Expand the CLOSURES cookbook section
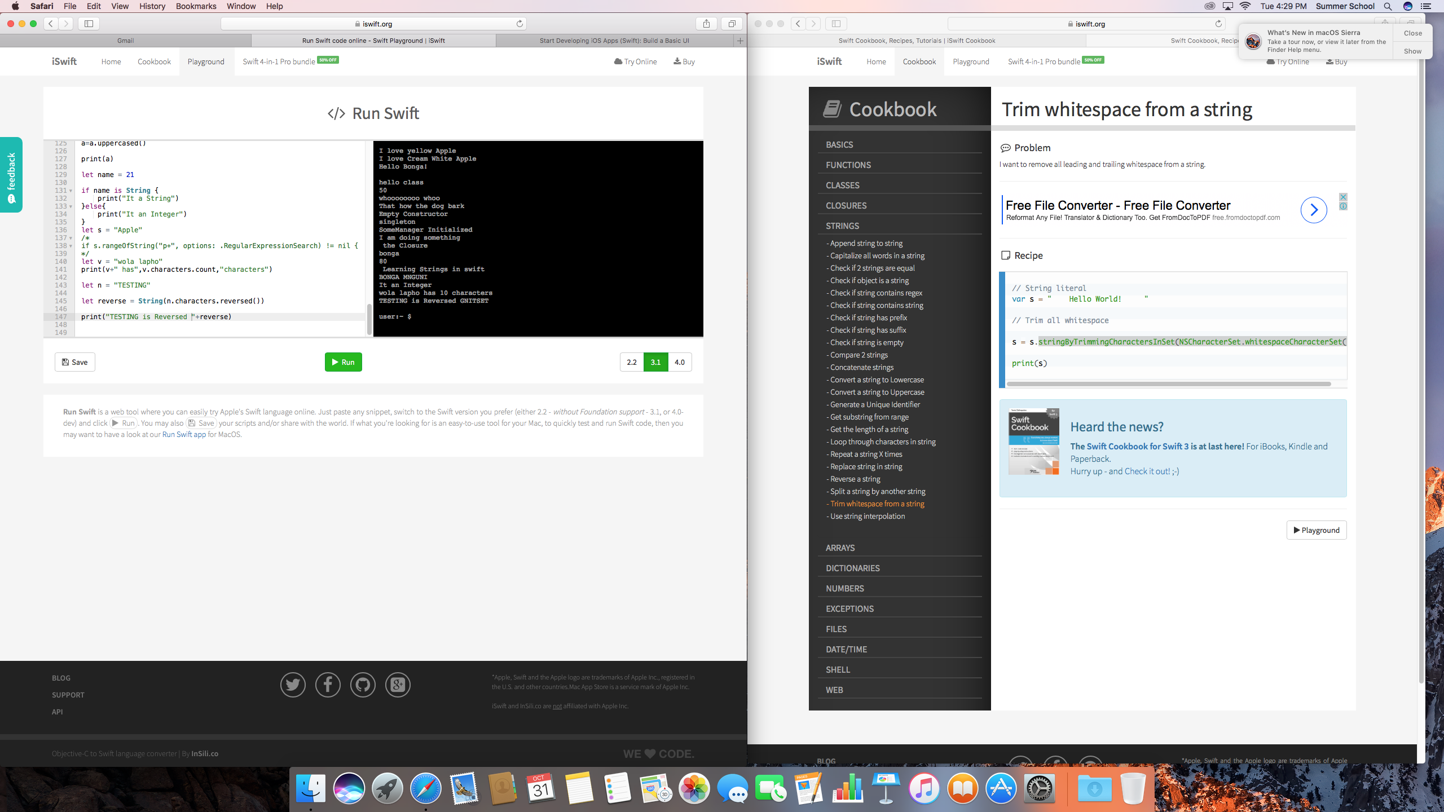 [x=846, y=205]
